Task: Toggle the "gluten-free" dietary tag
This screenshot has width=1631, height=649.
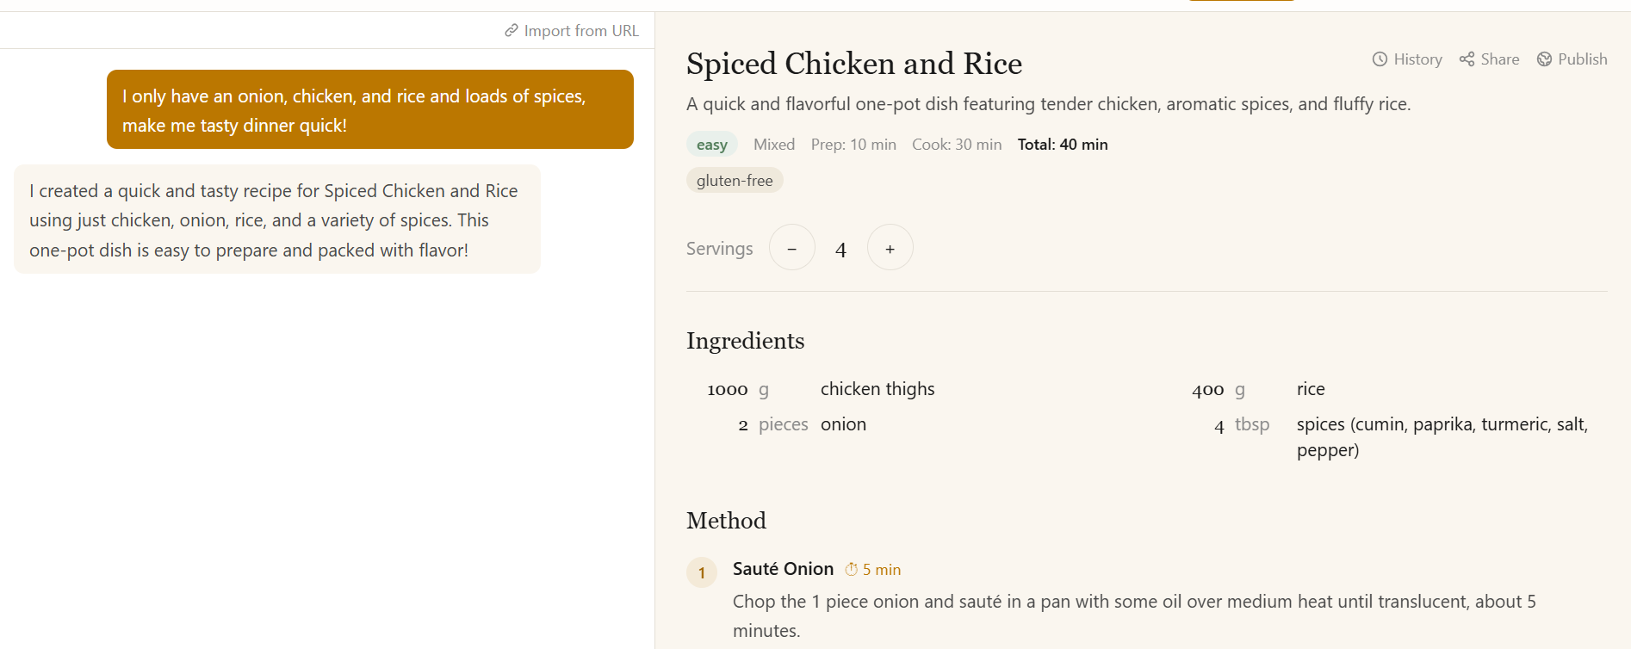Action: (x=734, y=180)
